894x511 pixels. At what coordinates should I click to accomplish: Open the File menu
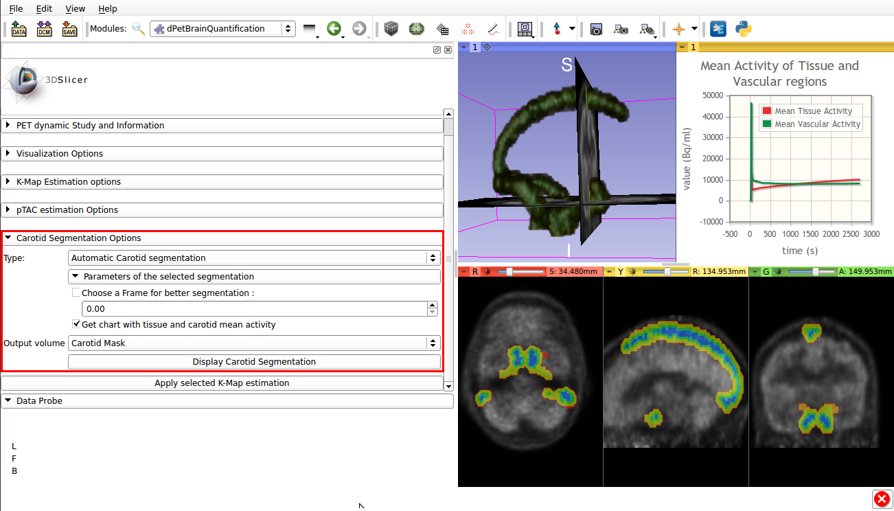(16, 9)
